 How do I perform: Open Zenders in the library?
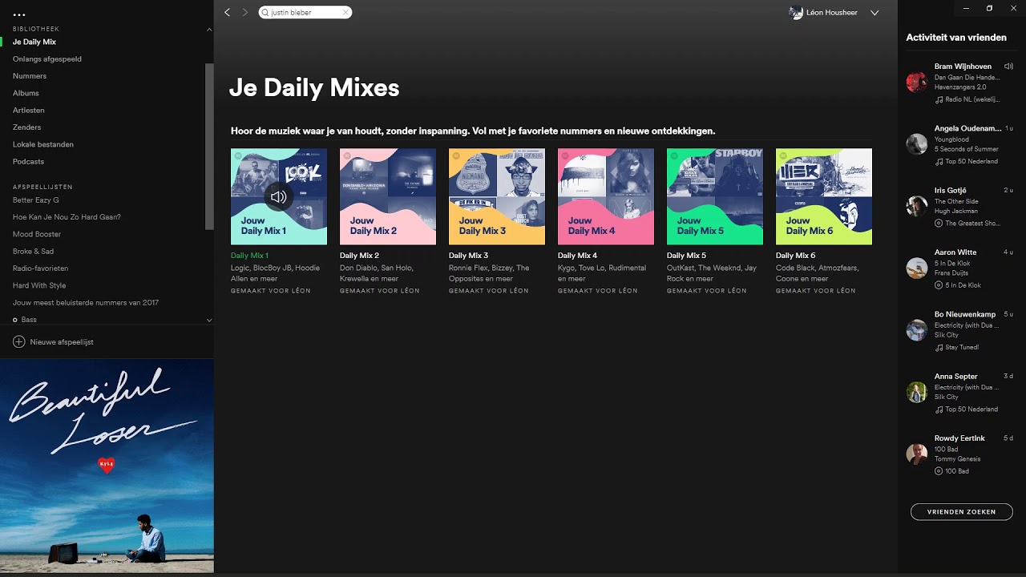pos(27,127)
